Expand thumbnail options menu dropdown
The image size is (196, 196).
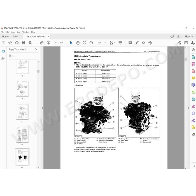pyautogui.click(x=11, y=56)
